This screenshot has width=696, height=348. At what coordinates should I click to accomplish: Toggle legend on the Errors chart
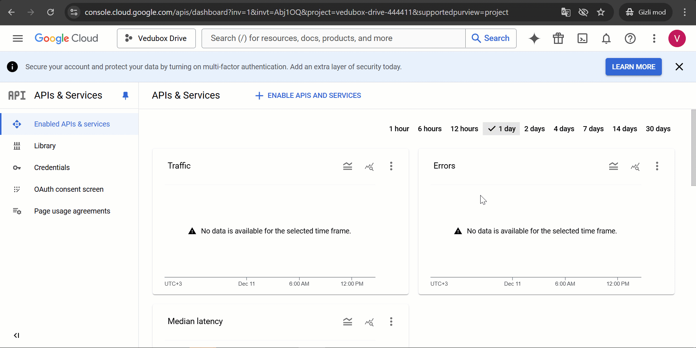coord(614,166)
